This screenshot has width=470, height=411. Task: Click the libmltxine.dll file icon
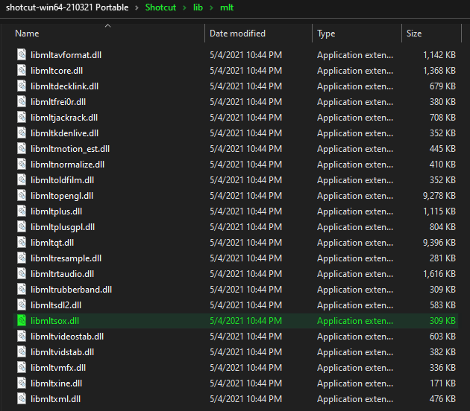(x=22, y=383)
